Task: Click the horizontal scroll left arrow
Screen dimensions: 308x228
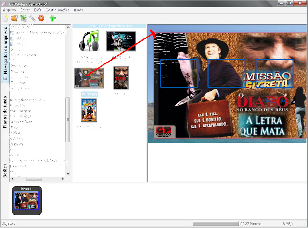Action: coord(13,179)
